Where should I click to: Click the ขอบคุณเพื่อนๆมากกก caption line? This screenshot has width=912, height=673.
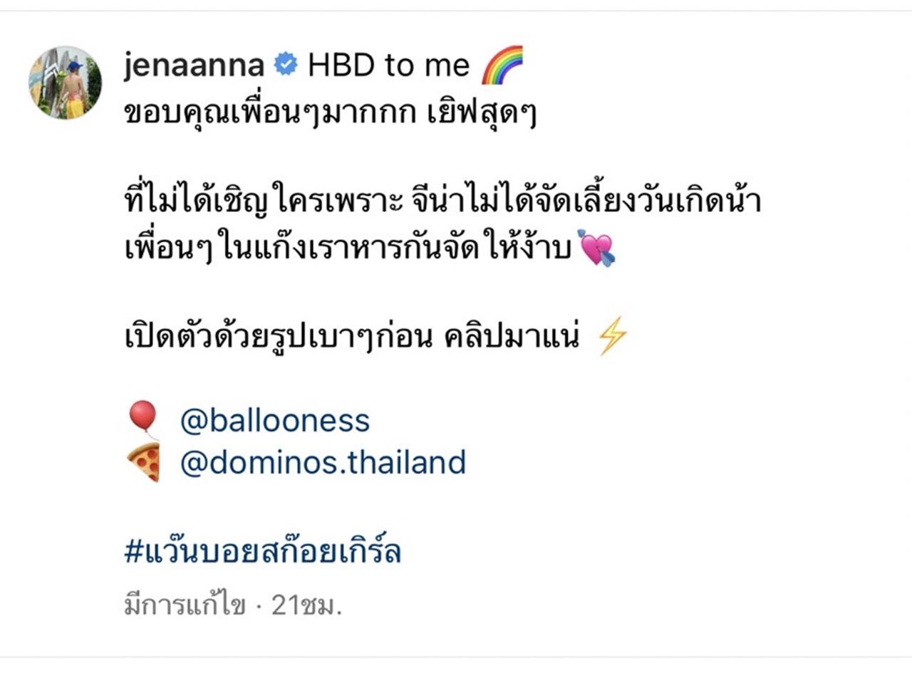269,113
